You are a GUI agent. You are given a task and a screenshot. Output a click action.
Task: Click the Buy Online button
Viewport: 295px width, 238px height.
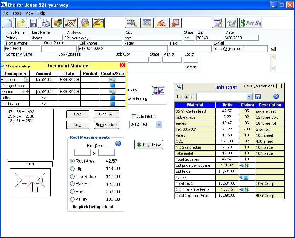(x=149, y=144)
